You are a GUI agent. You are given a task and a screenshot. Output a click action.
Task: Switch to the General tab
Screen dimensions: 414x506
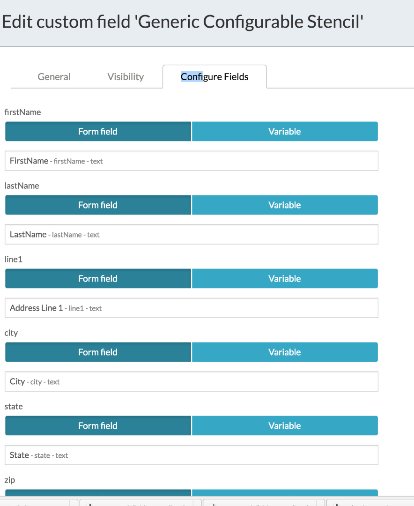click(x=54, y=77)
